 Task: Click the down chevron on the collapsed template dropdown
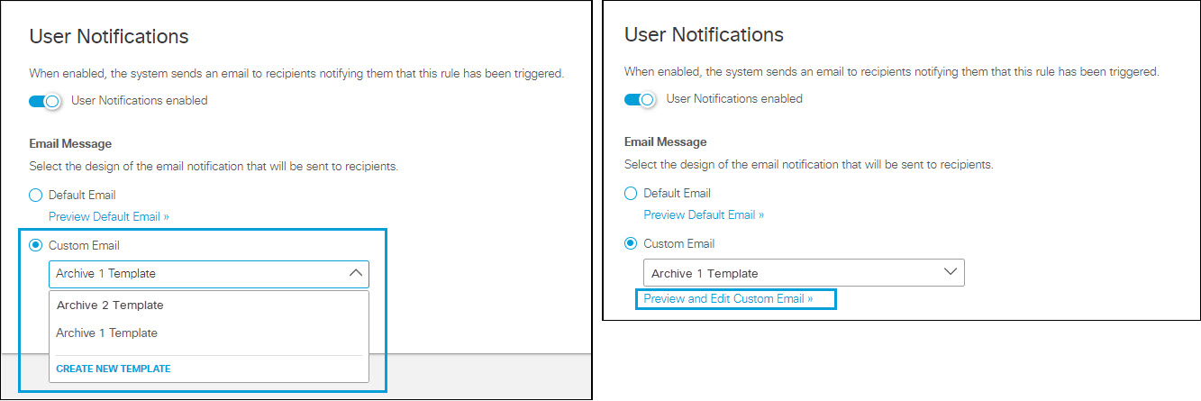tap(950, 272)
